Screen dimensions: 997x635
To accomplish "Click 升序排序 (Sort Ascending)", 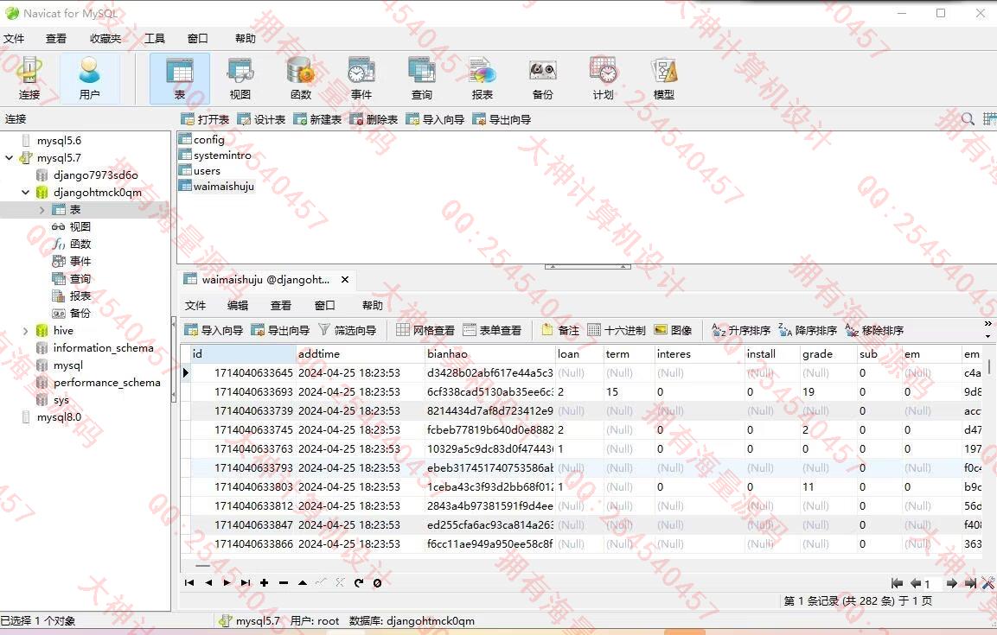I will pyautogui.click(x=741, y=330).
